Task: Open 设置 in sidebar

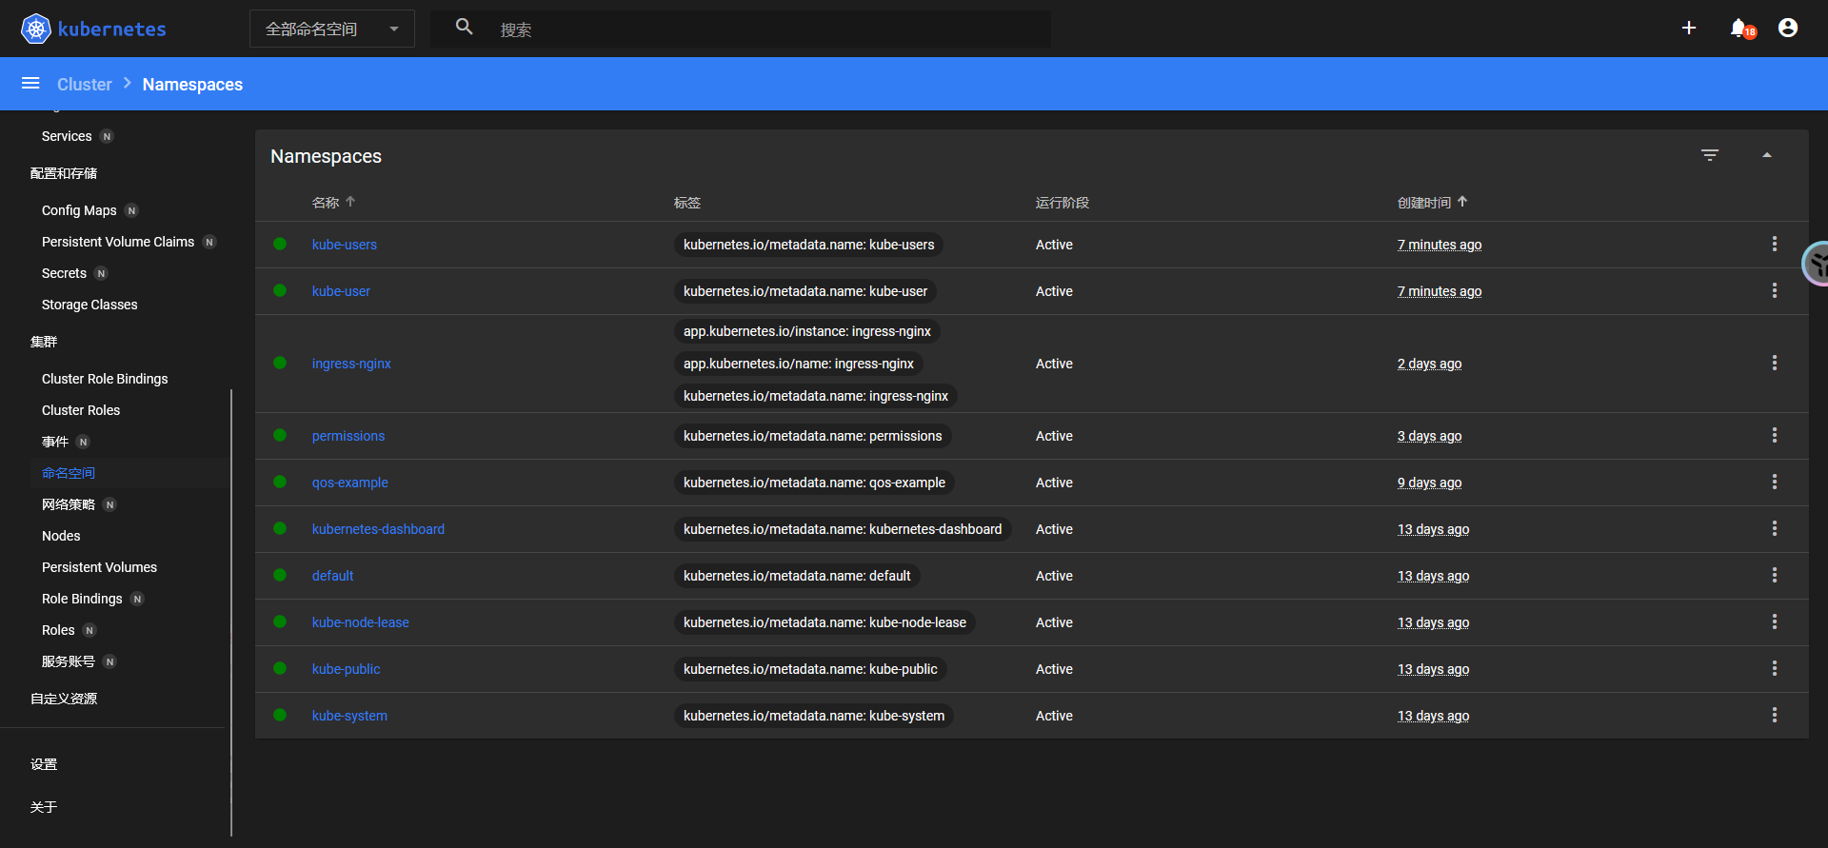Action: 44,764
